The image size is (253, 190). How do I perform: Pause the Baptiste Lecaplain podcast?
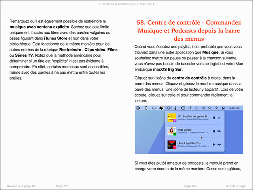tap(214, 118)
